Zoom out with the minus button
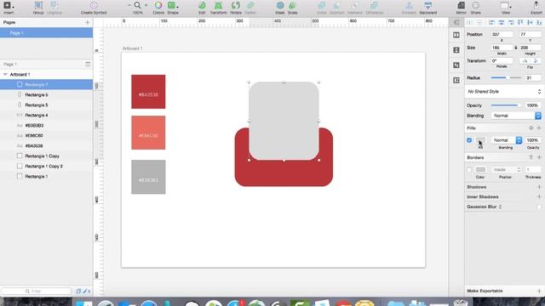This screenshot has height=306, width=545. [x=129, y=5]
